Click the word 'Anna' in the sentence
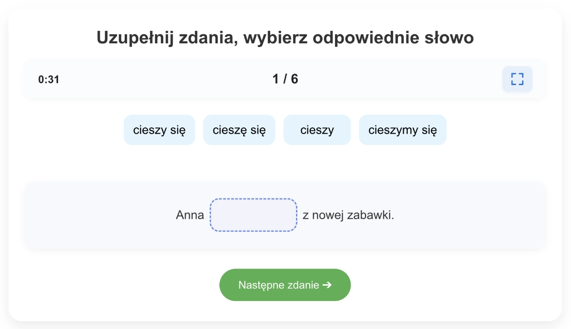This screenshot has height=329, width=571. pyautogui.click(x=190, y=215)
